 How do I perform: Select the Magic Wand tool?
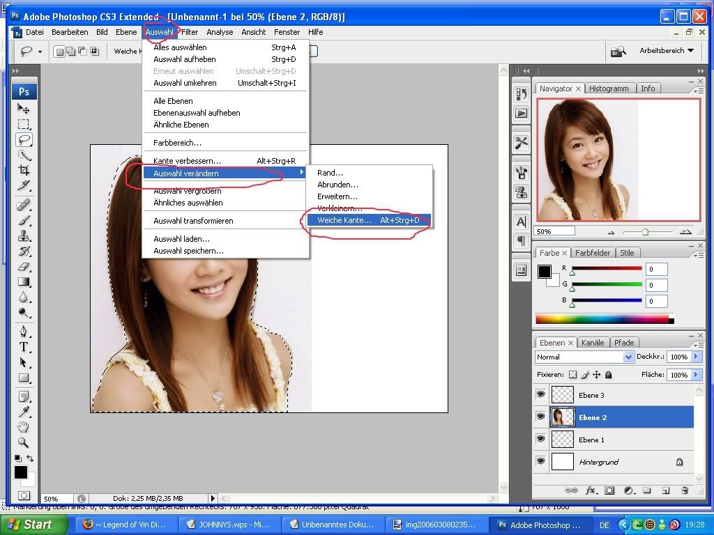coord(24,155)
